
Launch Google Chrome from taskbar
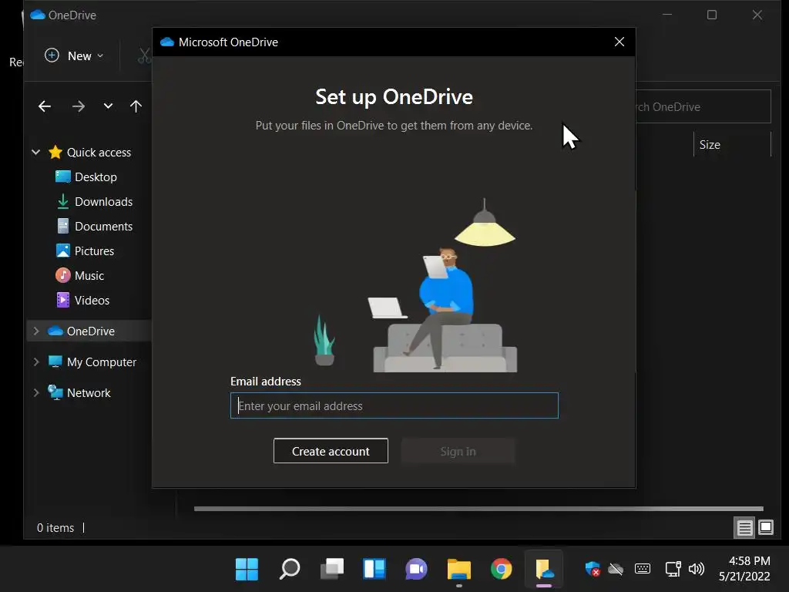pyautogui.click(x=501, y=570)
